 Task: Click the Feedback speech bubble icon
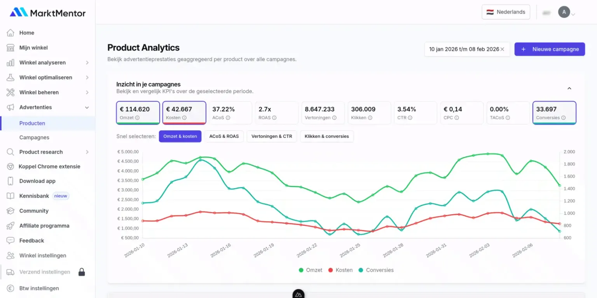coord(10,241)
